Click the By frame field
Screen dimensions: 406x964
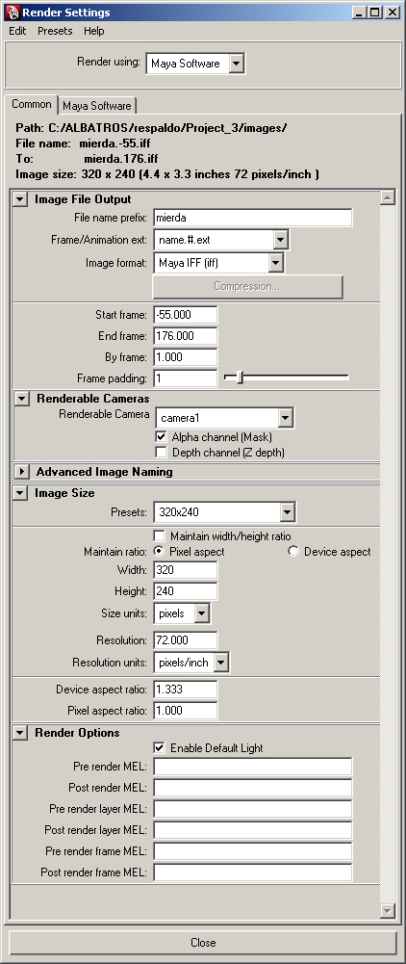(185, 357)
